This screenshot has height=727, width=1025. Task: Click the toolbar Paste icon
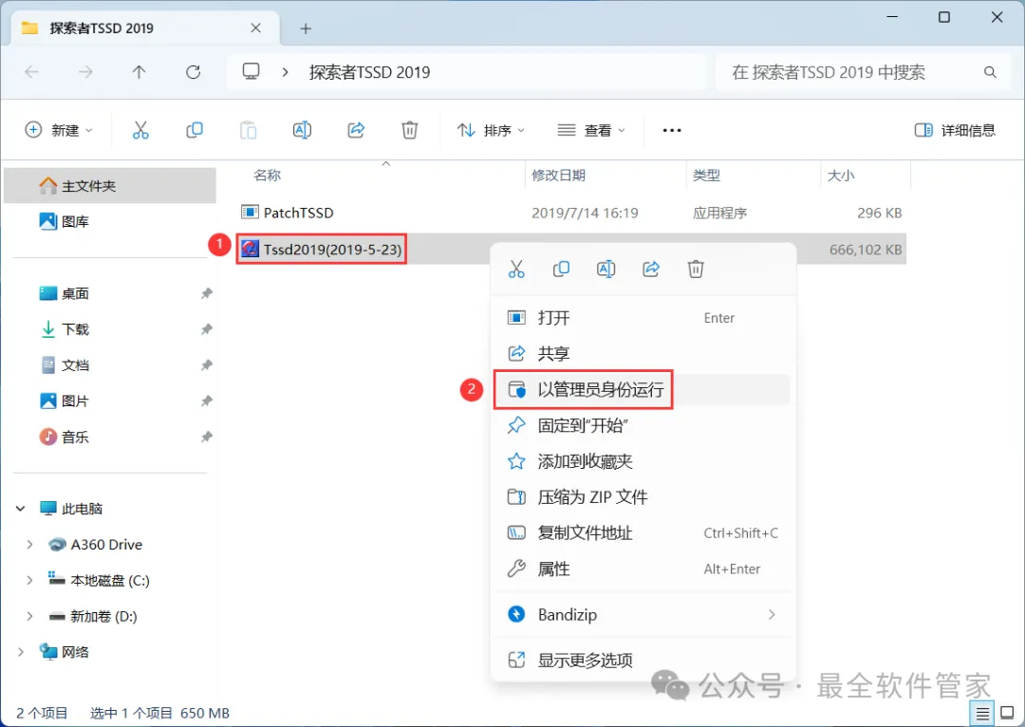tap(248, 130)
